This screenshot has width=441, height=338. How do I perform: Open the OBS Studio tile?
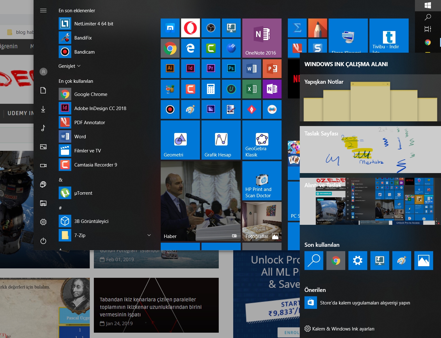pos(211,28)
